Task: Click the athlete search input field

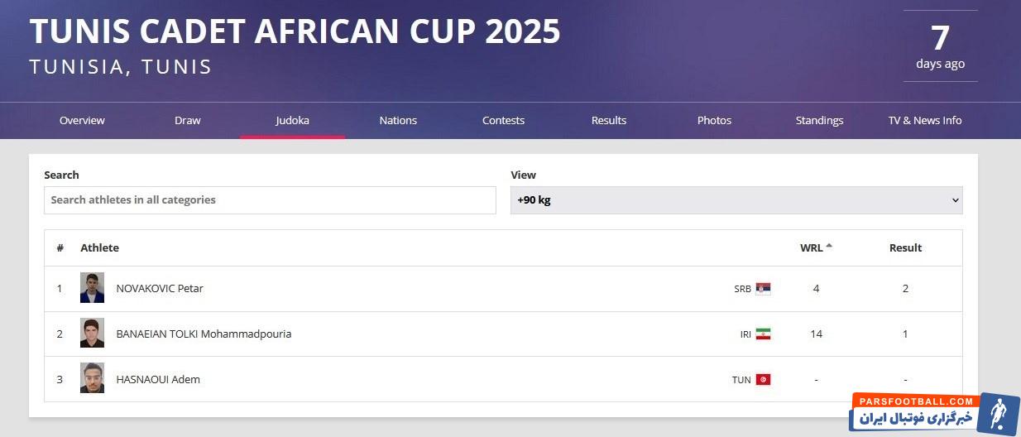Action: tap(270, 200)
